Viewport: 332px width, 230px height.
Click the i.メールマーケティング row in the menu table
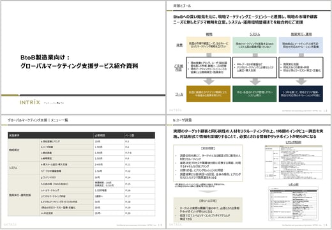(x=97, y=190)
